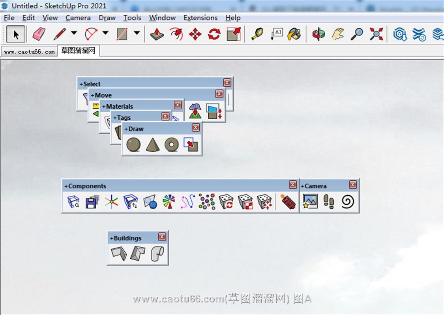Close the +Materials toolbar

(178, 105)
